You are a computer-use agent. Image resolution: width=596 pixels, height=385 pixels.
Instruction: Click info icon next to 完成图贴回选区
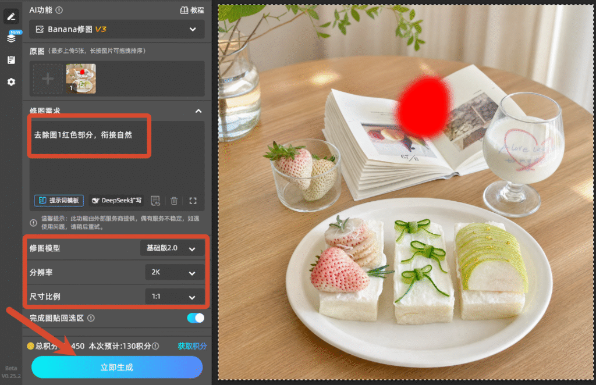91,318
